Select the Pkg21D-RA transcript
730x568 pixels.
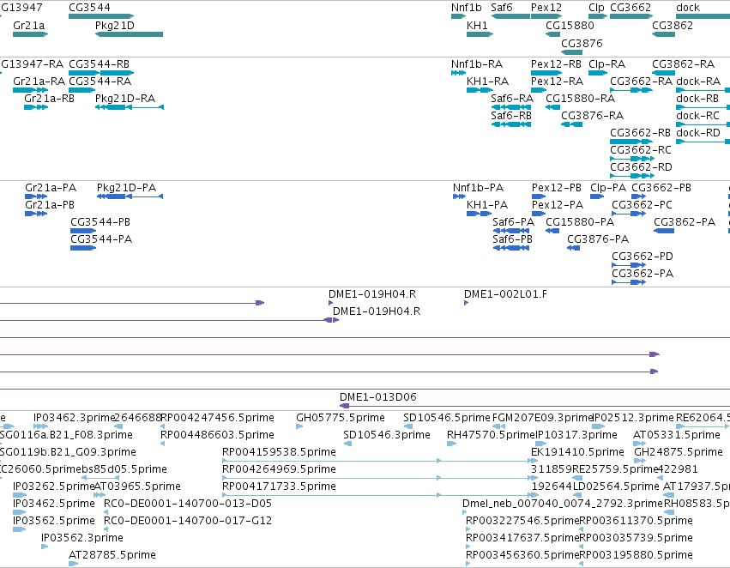pos(130,107)
